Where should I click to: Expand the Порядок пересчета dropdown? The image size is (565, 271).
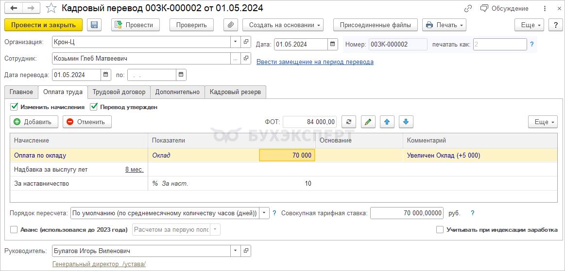(264, 213)
